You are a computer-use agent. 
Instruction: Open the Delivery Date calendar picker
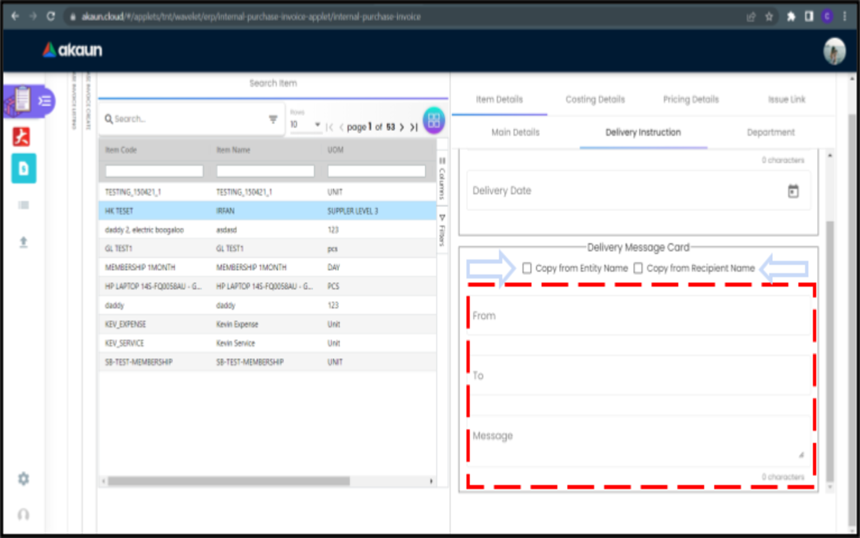click(x=793, y=191)
